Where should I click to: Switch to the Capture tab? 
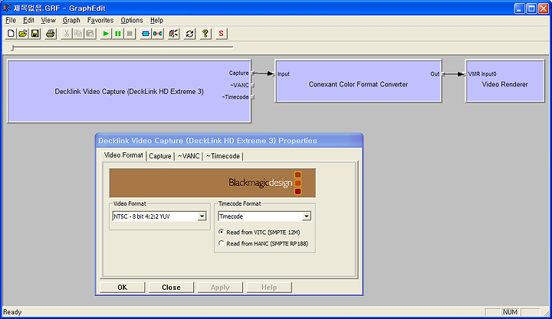click(159, 156)
